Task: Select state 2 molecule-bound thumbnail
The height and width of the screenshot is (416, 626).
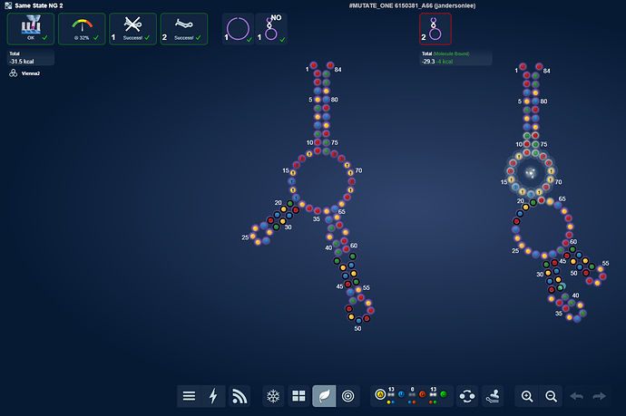Action: click(x=435, y=29)
